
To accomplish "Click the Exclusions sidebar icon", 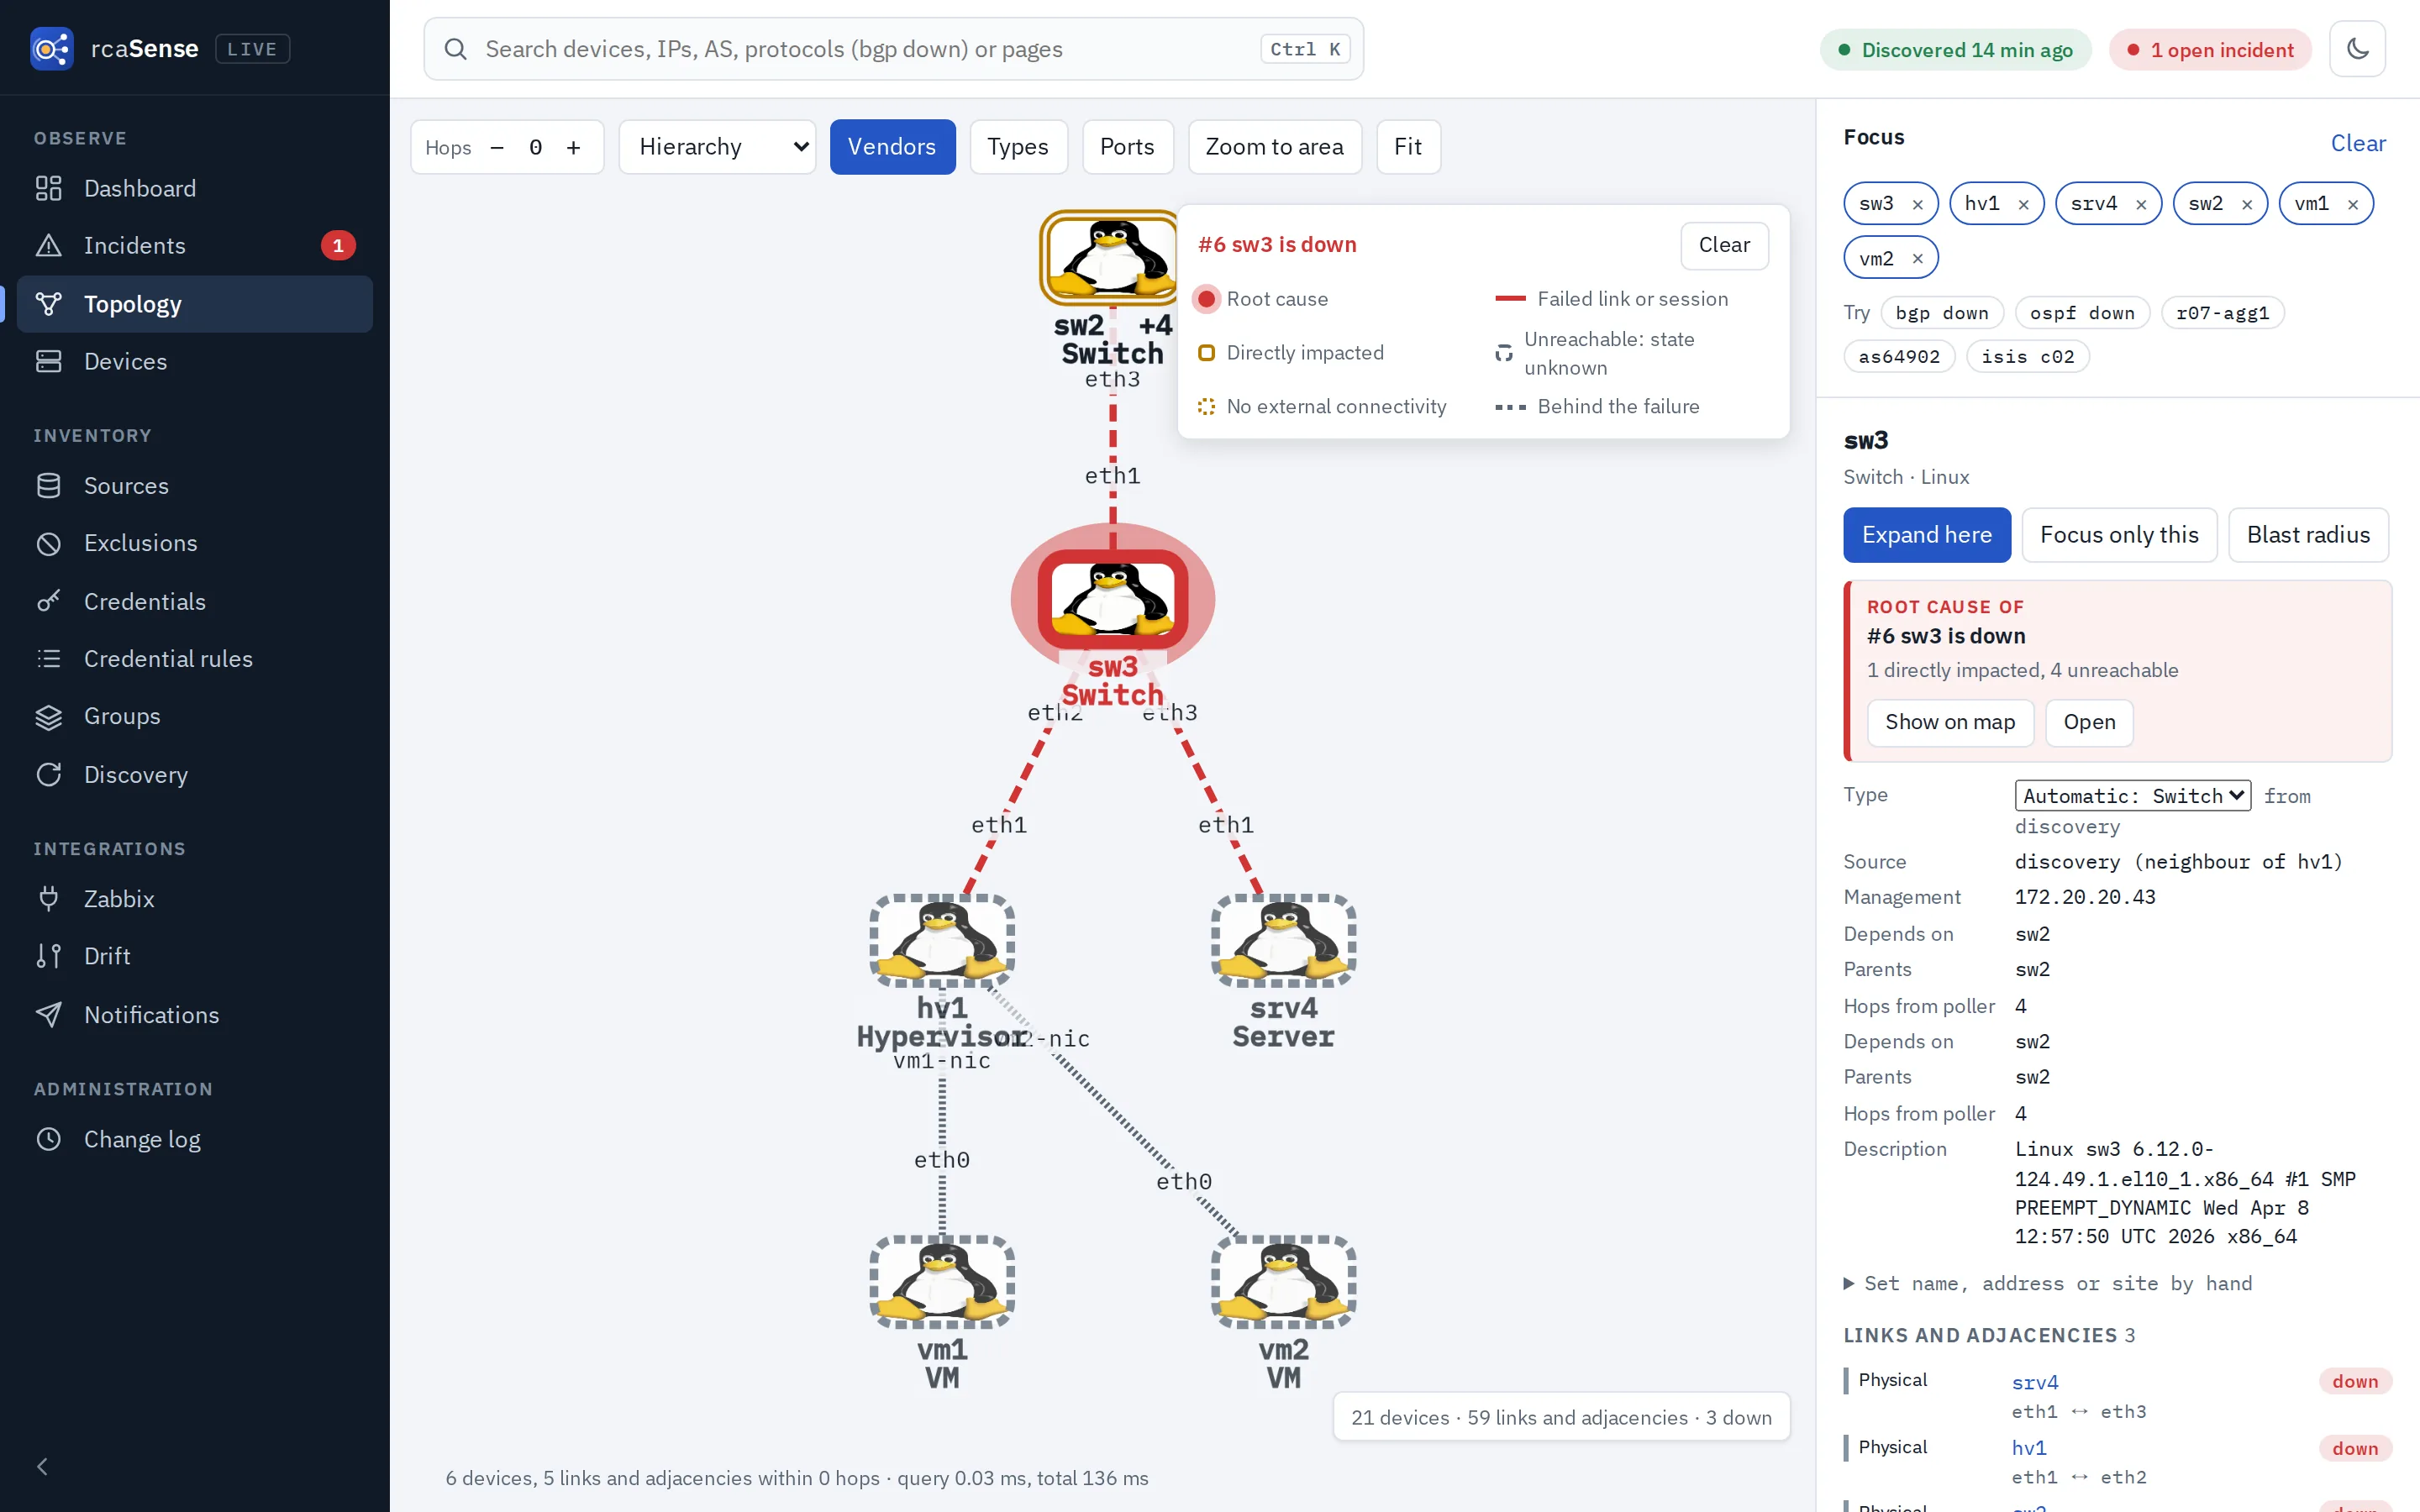I will coord(48,543).
